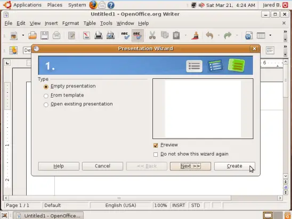The width and height of the screenshot is (292, 219).
Task: Click Export Directly as PDF icon
Action: point(87,35)
